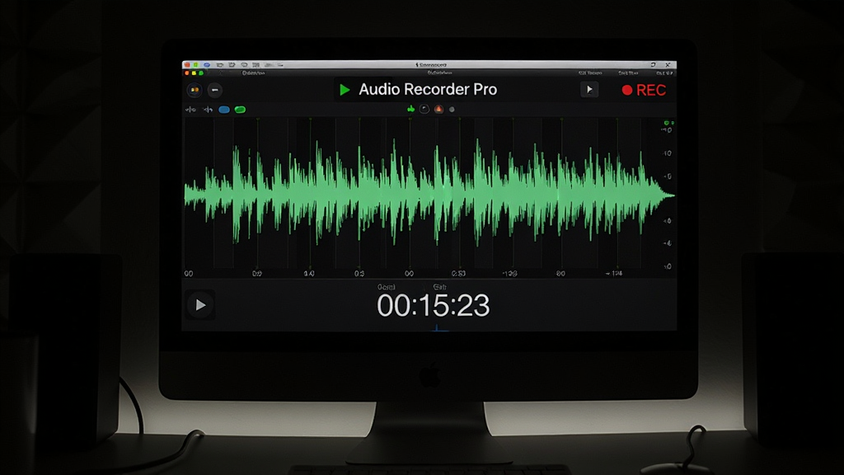The width and height of the screenshot is (844, 475).
Task: Click the round orange-icon button in the header
Action: 195,90
